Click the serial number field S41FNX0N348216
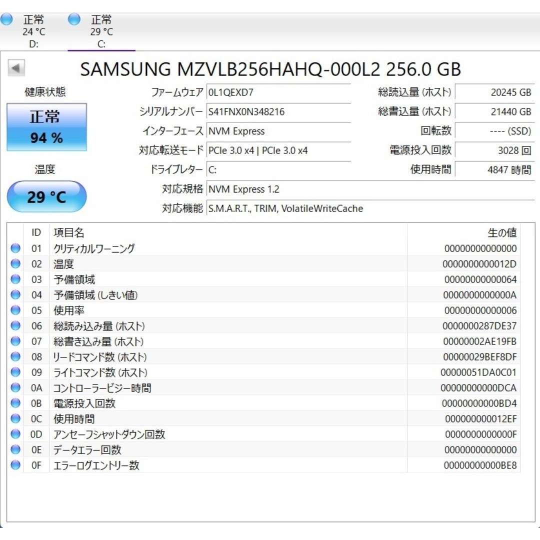The height and width of the screenshot is (540, 540). click(x=278, y=111)
